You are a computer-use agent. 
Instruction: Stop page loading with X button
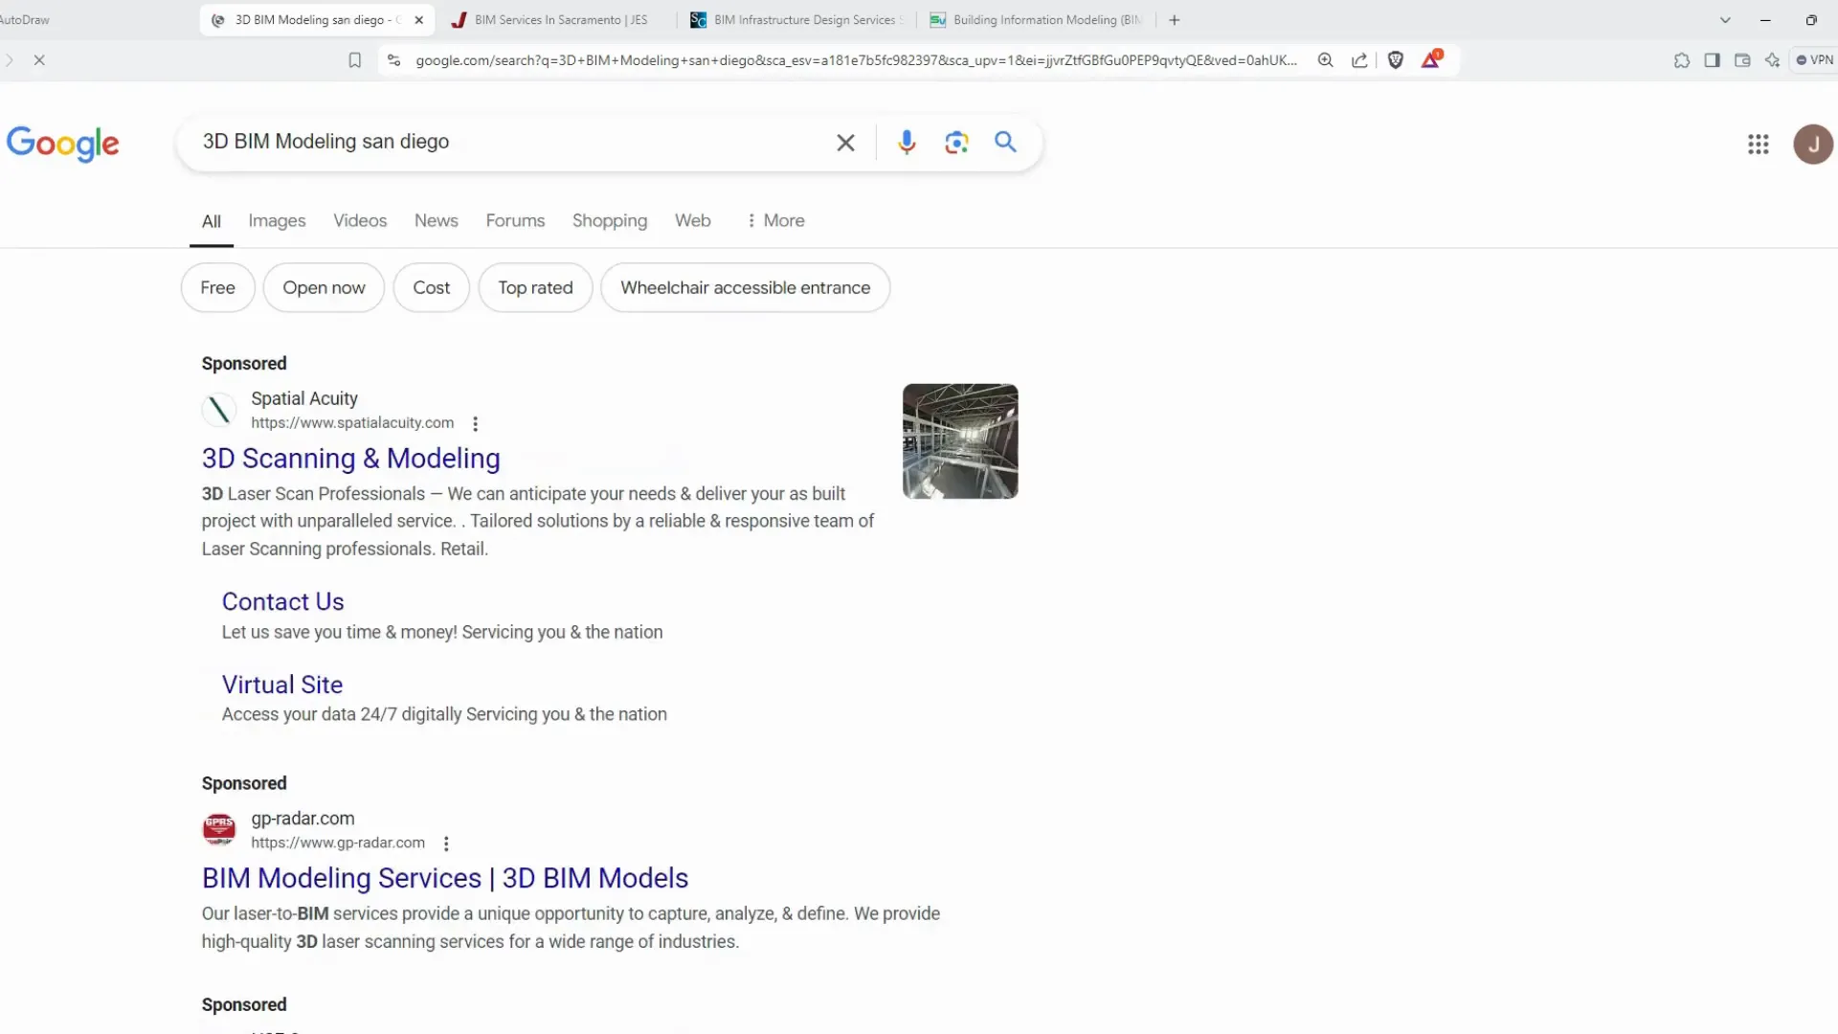pyautogui.click(x=39, y=60)
